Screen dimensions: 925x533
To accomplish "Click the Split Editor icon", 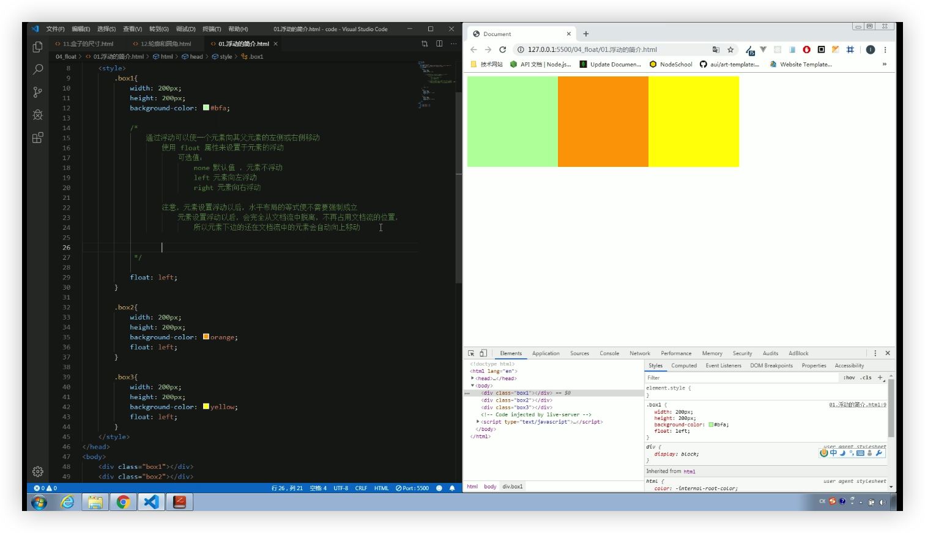I will tap(439, 43).
